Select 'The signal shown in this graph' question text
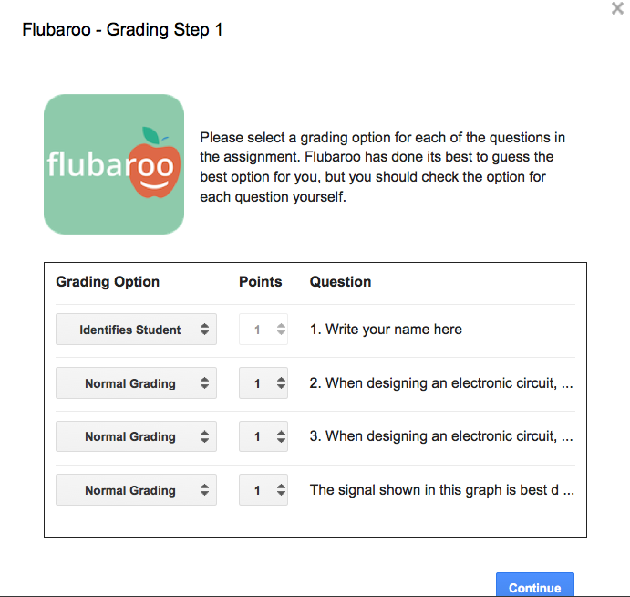Image resolution: width=630 pixels, height=597 pixels. (442, 490)
